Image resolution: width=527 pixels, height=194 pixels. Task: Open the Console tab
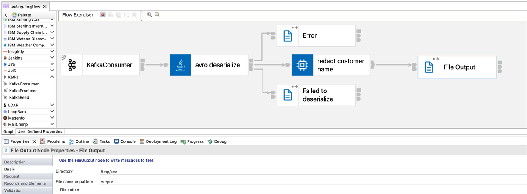(x=125, y=141)
